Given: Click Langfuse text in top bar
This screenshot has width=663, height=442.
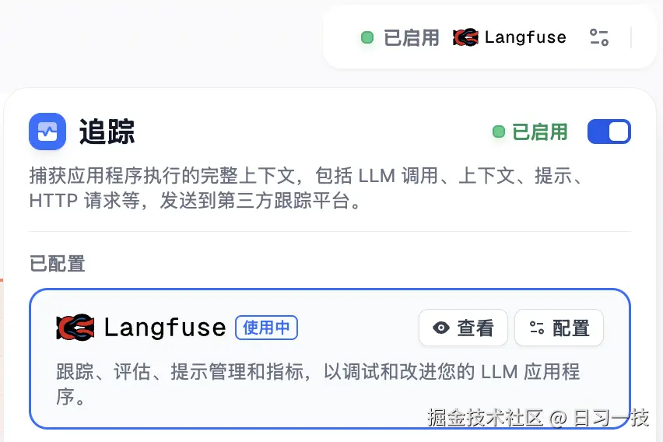Looking at the screenshot, I should (x=525, y=37).
